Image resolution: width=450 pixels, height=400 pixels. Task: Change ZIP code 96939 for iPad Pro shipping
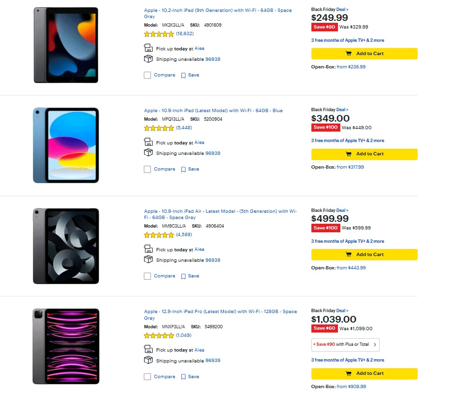pyautogui.click(x=213, y=361)
